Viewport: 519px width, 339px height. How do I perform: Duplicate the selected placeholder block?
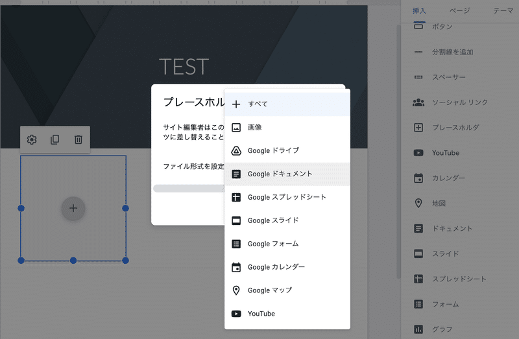click(55, 139)
